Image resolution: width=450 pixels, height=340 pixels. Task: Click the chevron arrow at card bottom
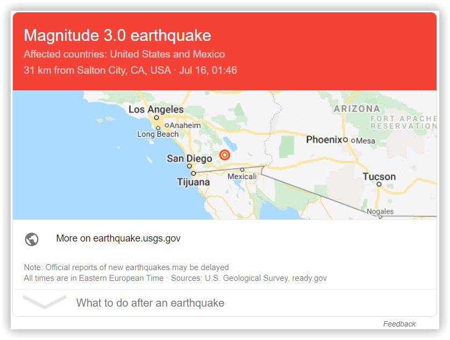click(45, 301)
